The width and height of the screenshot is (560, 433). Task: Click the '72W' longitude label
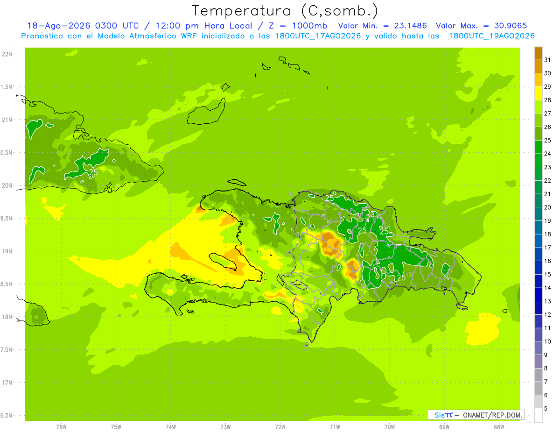[x=280, y=427]
